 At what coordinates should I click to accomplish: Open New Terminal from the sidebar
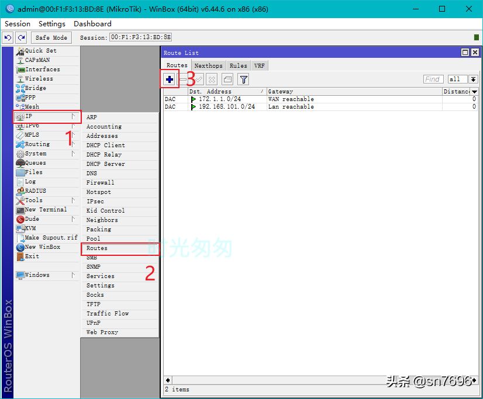click(x=47, y=210)
